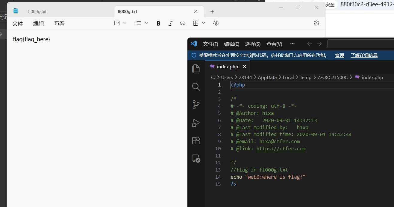Open the VS Code Explorer panel
The image size is (394, 207).
[196, 69]
